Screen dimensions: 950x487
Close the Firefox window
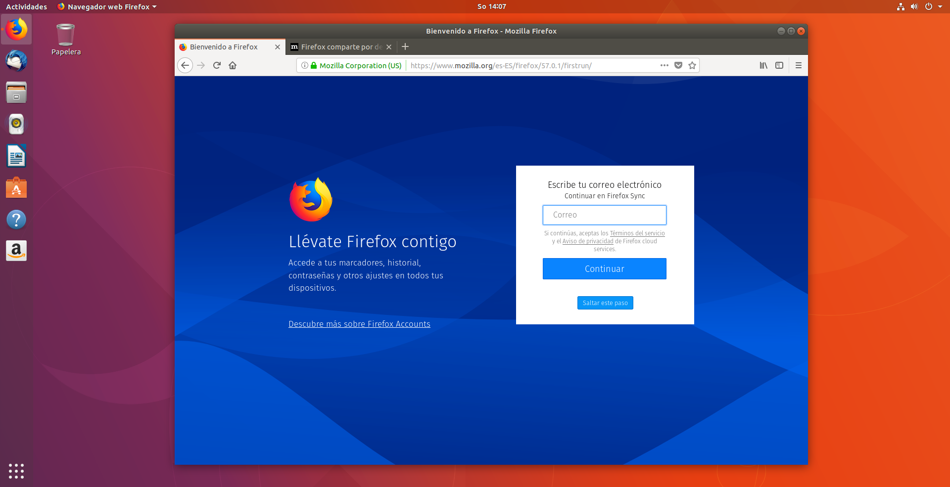[x=801, y=31]
